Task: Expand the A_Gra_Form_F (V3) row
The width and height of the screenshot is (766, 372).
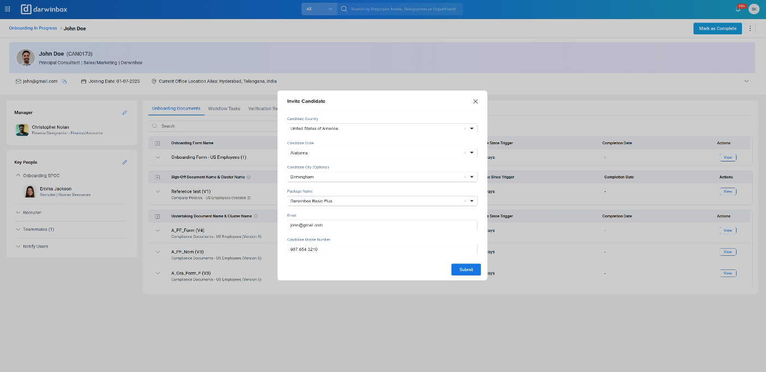Action: 158,273
